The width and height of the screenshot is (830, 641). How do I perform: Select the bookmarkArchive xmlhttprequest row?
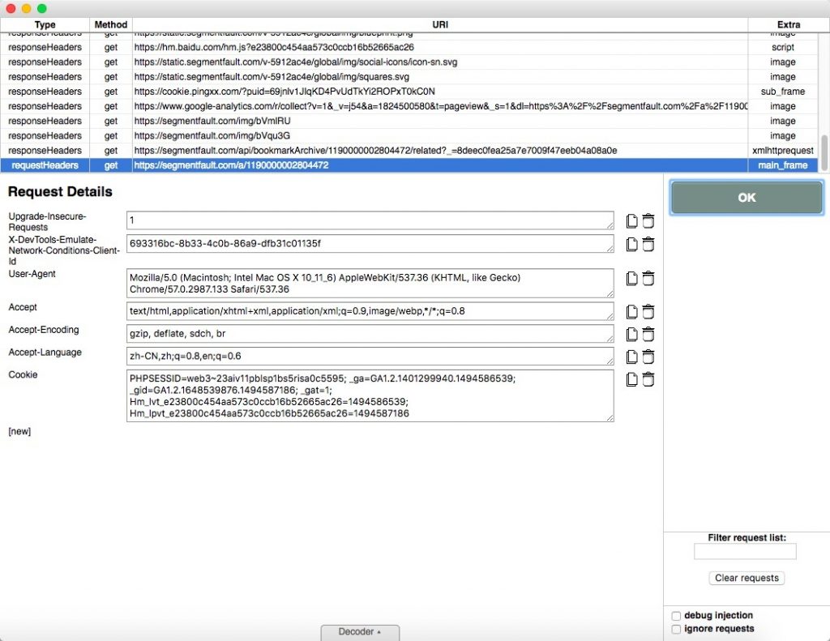click(x=375, y=151)
